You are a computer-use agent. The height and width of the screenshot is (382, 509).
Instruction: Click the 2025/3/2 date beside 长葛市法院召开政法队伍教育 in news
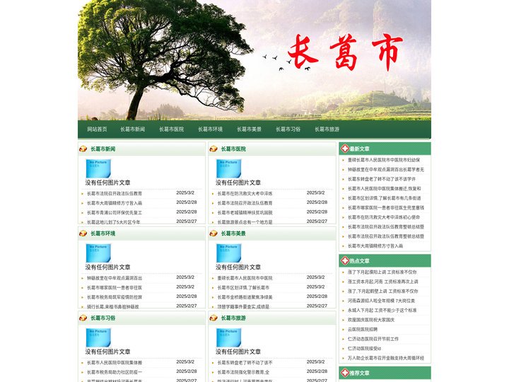(x=185, y=192)
